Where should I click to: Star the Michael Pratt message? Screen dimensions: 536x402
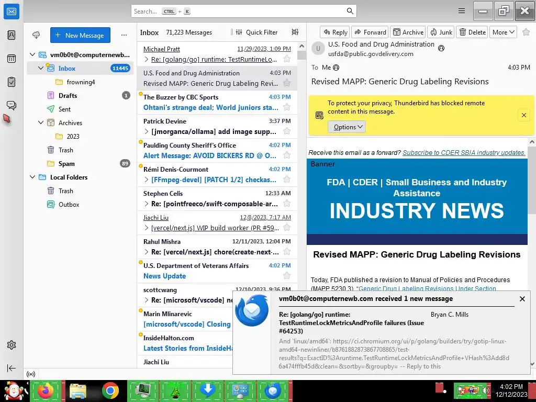(x=287, y=59)
